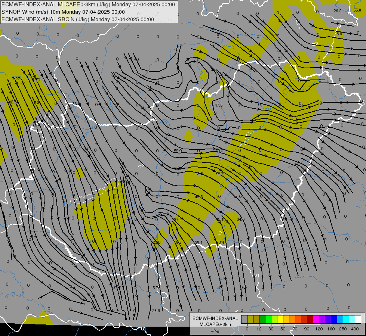Click legend tick label 160

[x=331, y=329]
